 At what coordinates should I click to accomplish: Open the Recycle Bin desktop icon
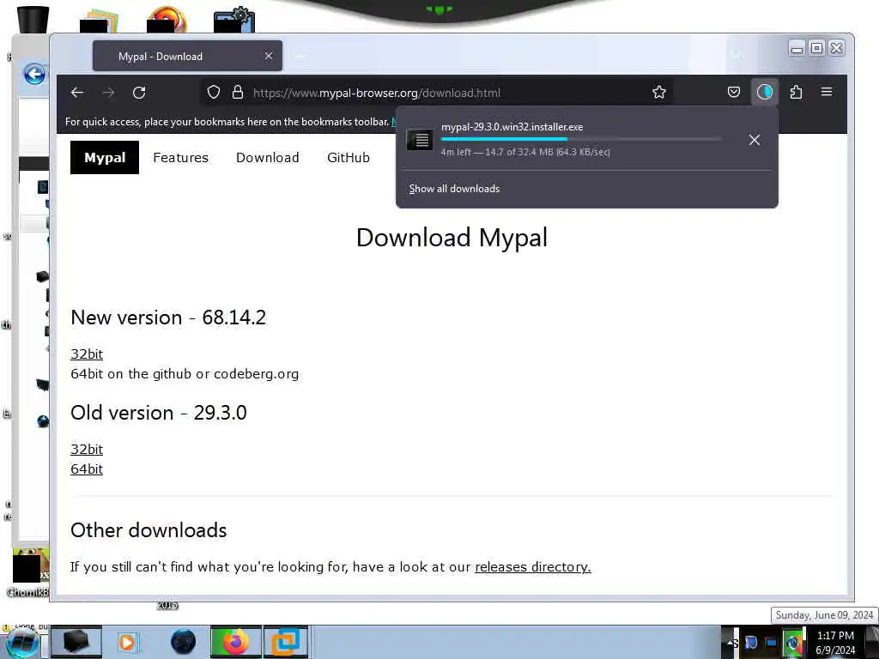[x=33, y=19]
